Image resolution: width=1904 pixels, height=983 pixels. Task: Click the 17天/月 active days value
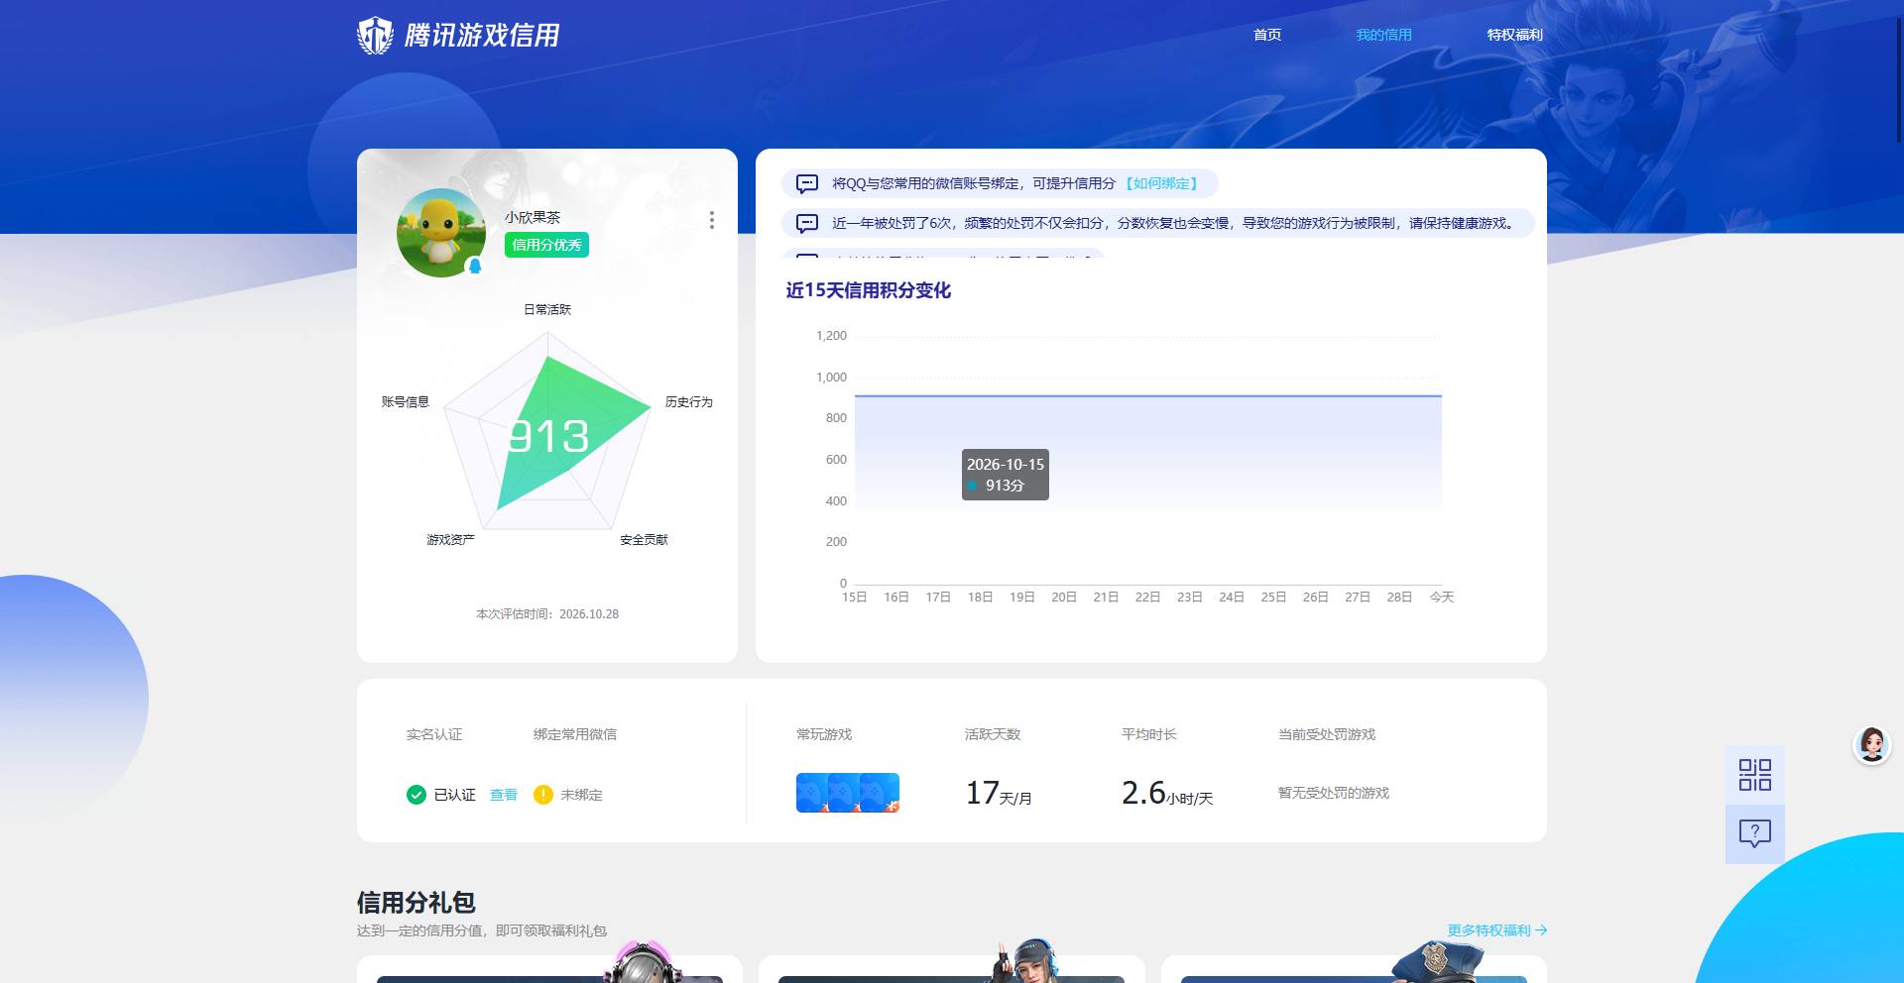click(x=999, y=793)
